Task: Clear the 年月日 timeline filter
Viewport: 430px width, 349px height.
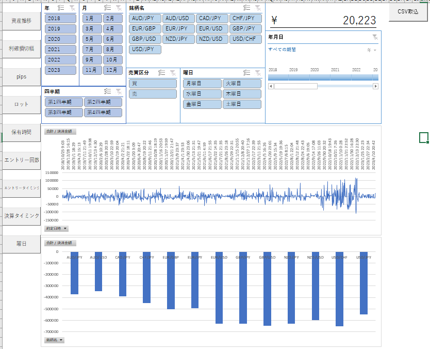Action: click(375, 37)
